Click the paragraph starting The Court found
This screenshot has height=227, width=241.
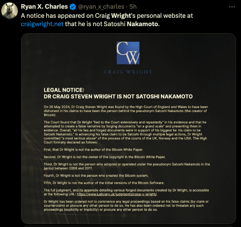(125, 132)
